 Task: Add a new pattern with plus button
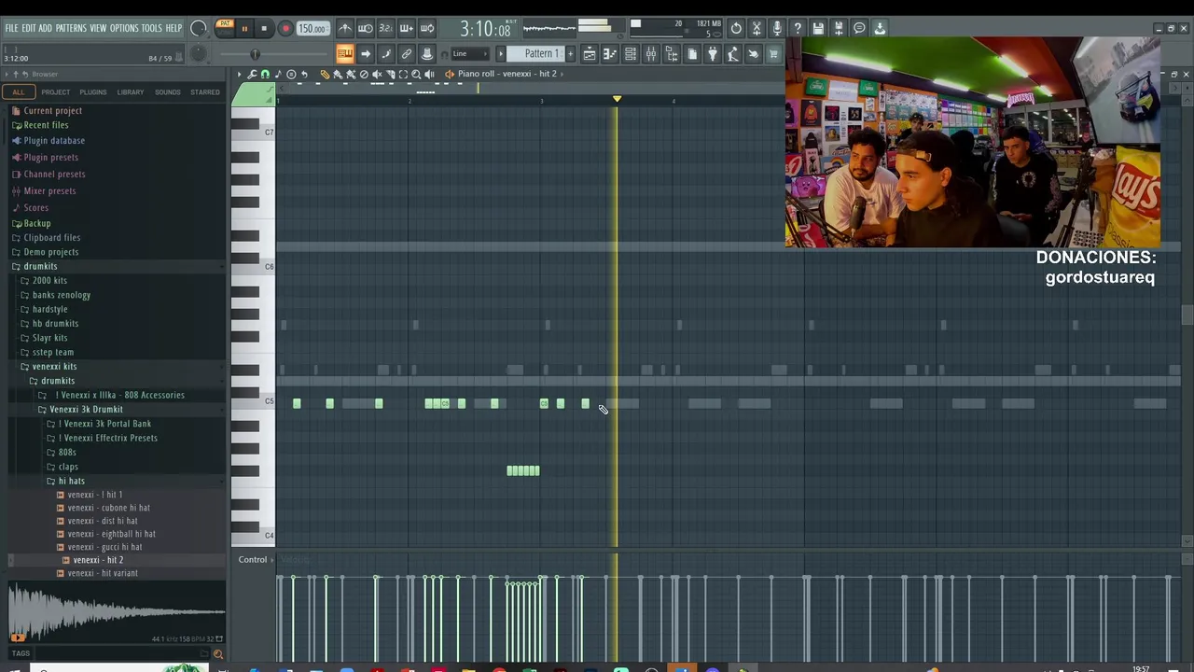[570, 53]
